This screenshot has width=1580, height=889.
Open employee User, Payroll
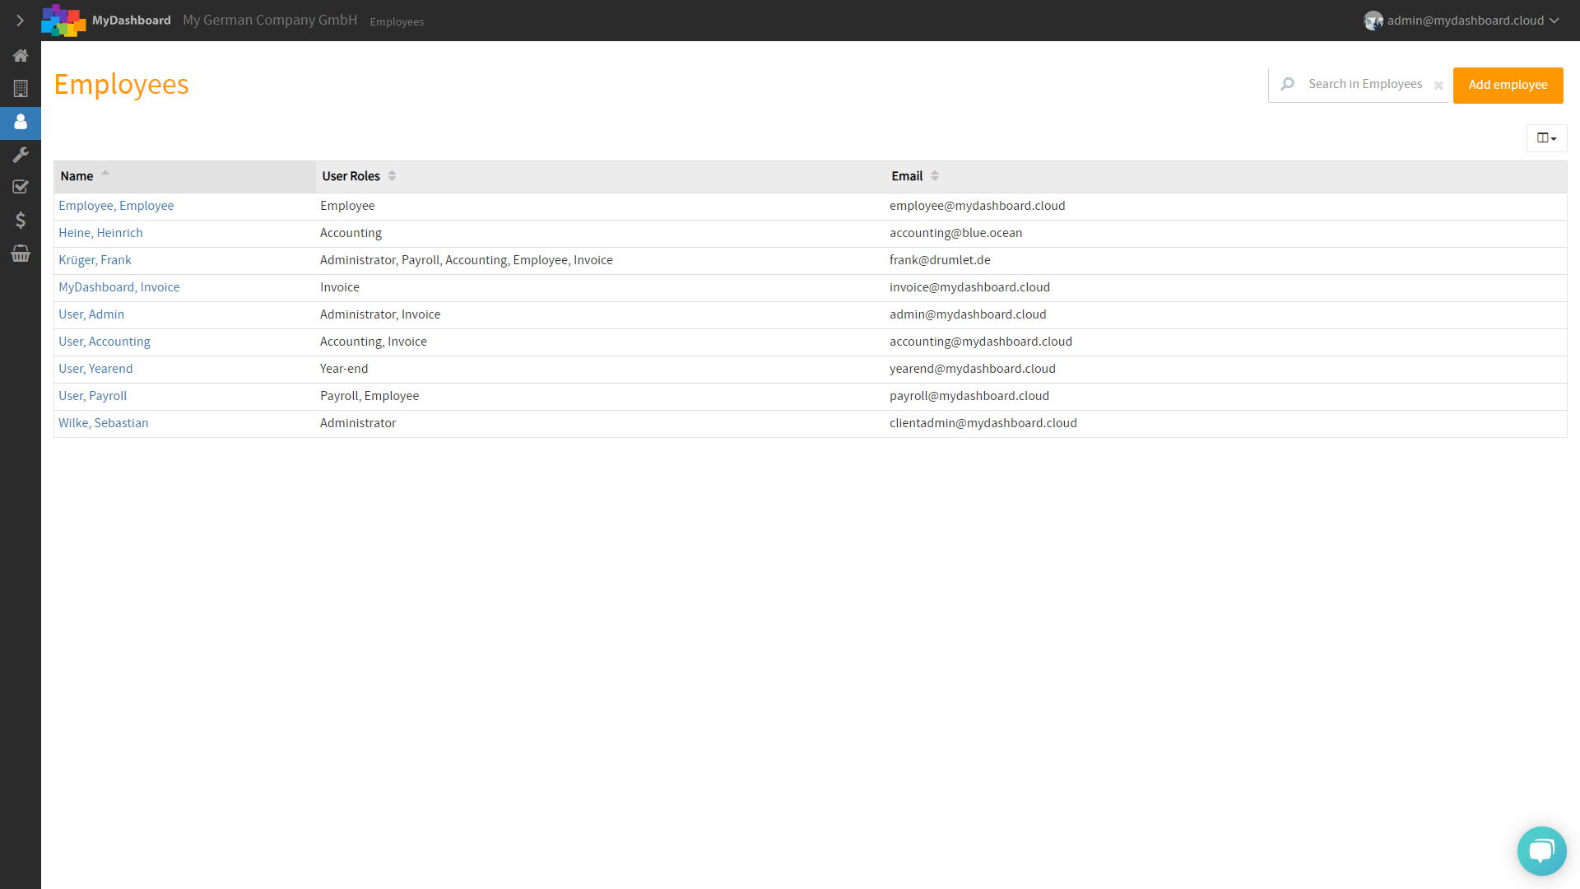(92, 396)
